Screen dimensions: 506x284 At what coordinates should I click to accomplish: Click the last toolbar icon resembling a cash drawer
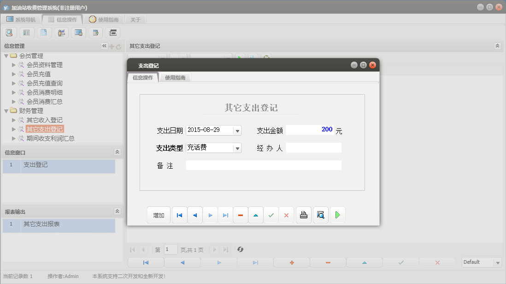tap(112, 32)
